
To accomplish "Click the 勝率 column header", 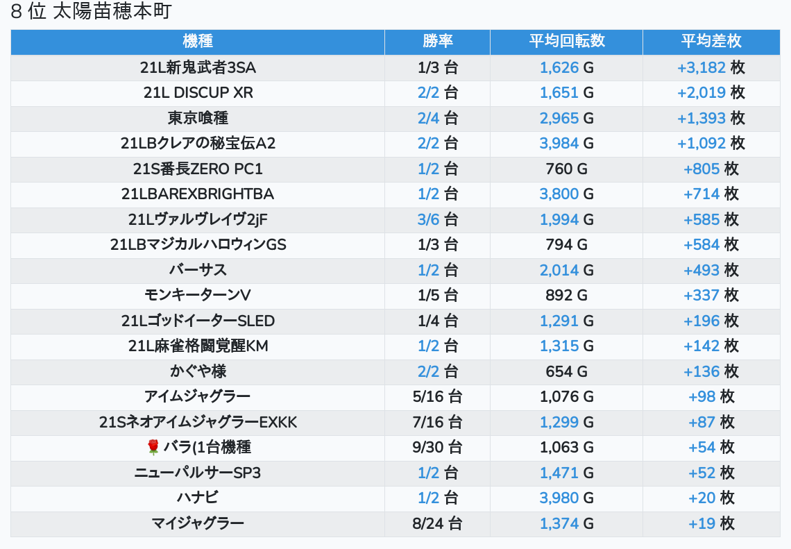I will click(437, 41).
